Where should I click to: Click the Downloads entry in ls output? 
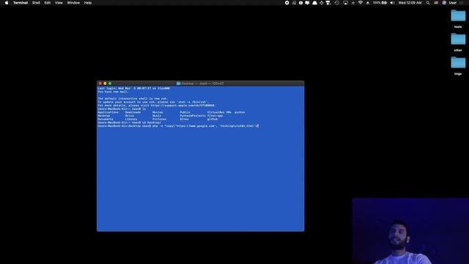pos(133,112)
